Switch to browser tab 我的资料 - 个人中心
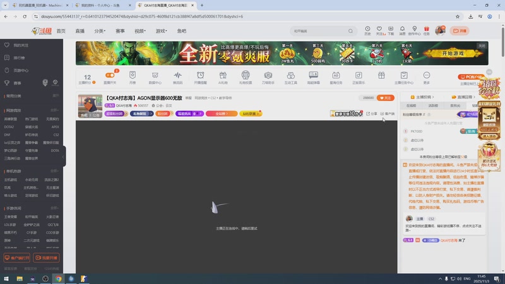505x284 pixels. 103,6
